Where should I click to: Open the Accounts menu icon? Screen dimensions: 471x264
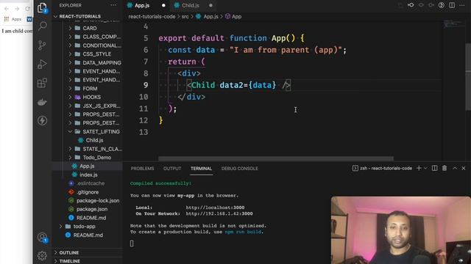click(43, 238)
